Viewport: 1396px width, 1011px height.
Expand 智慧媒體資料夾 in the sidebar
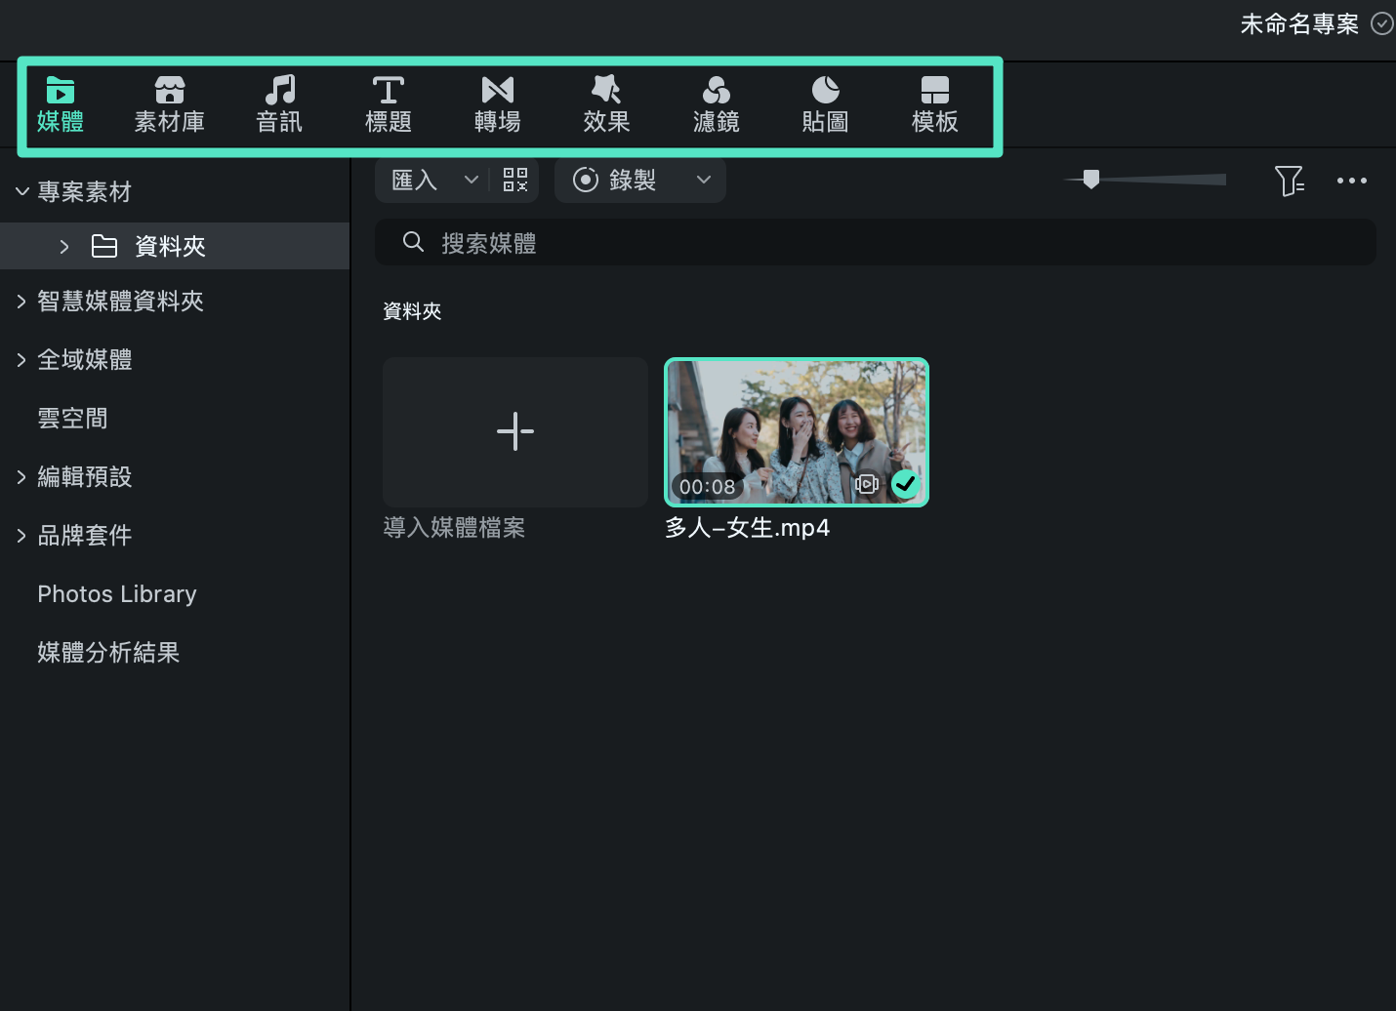tap(21, 302)
